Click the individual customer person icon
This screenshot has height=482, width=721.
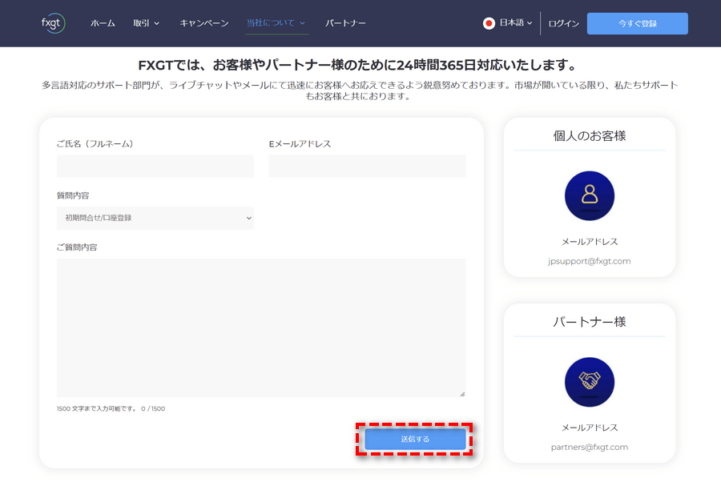(590, 195)
